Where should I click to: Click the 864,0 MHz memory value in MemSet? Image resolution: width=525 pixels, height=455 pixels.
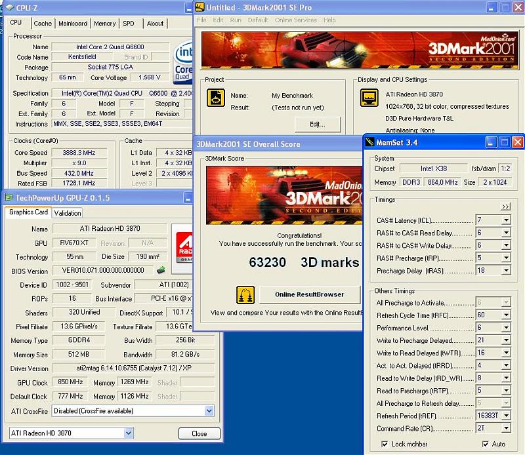[442, 182]
